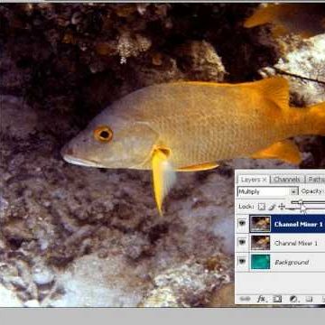Create a new group icon
The height and width of the screenshot is (325, 325).
pyautogui.click(x=309, y=299)
